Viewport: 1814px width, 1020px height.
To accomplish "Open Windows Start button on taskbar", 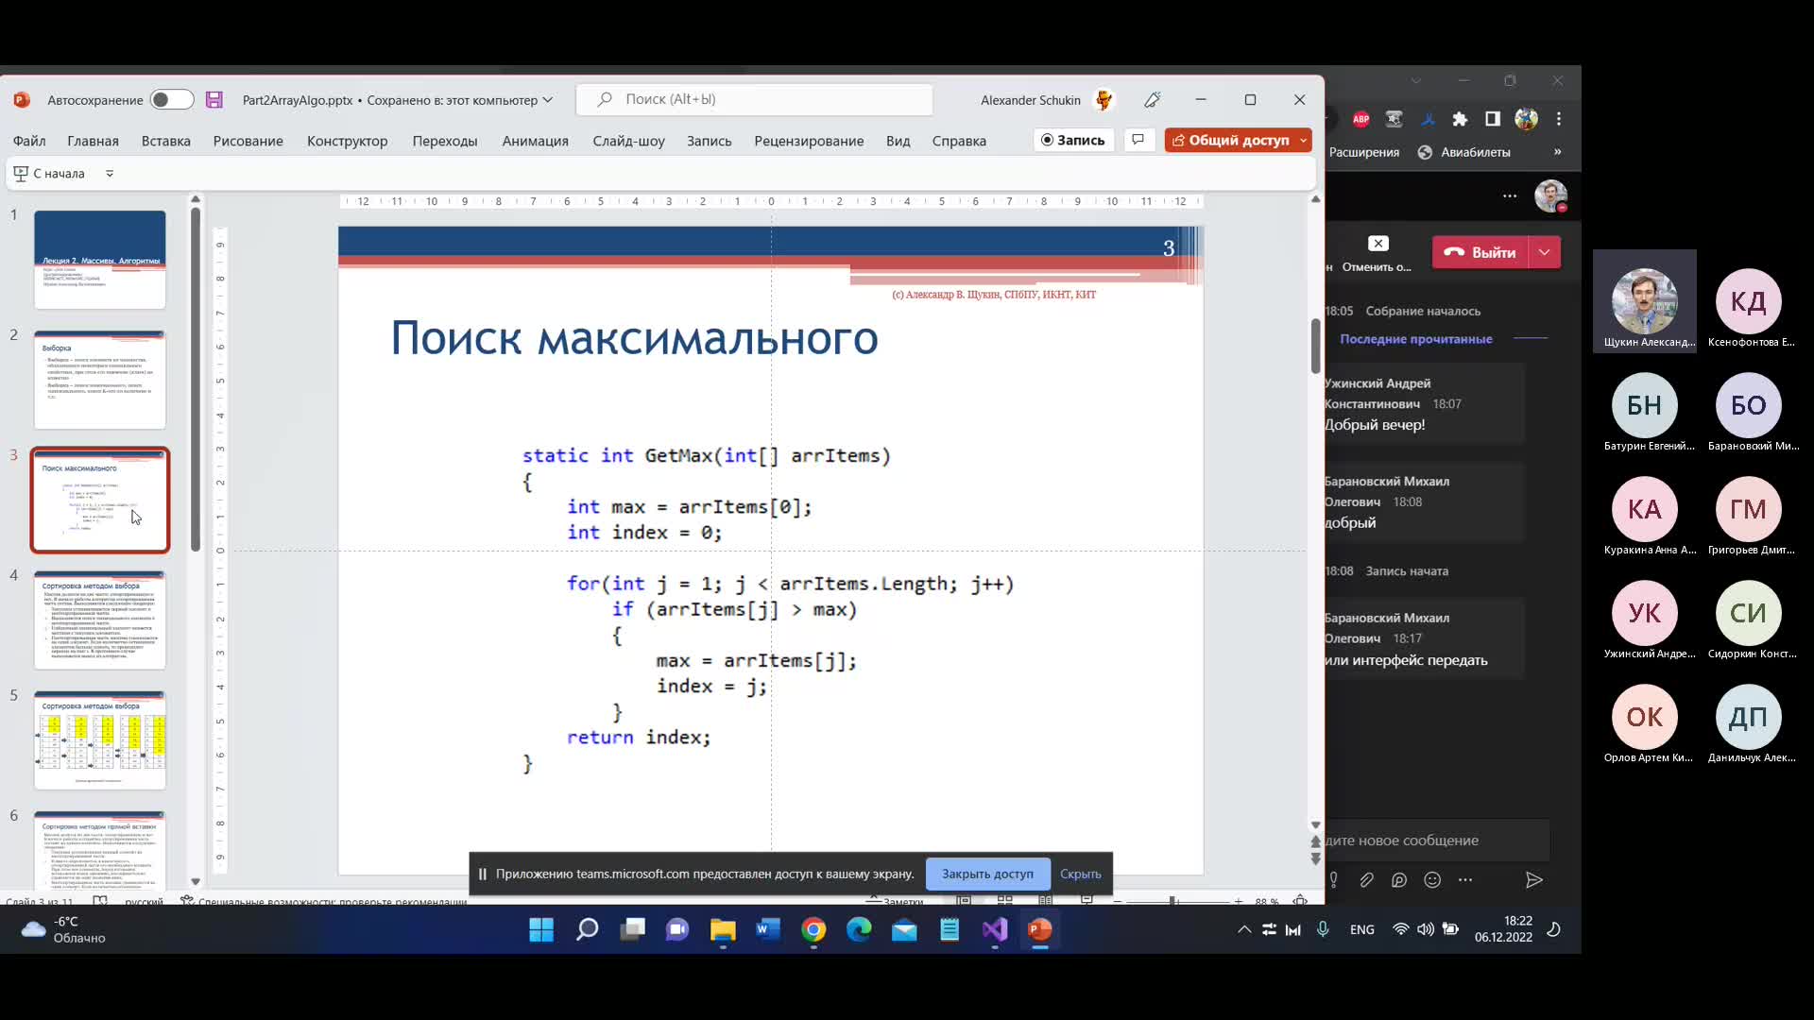I will (x=541, y=930).
